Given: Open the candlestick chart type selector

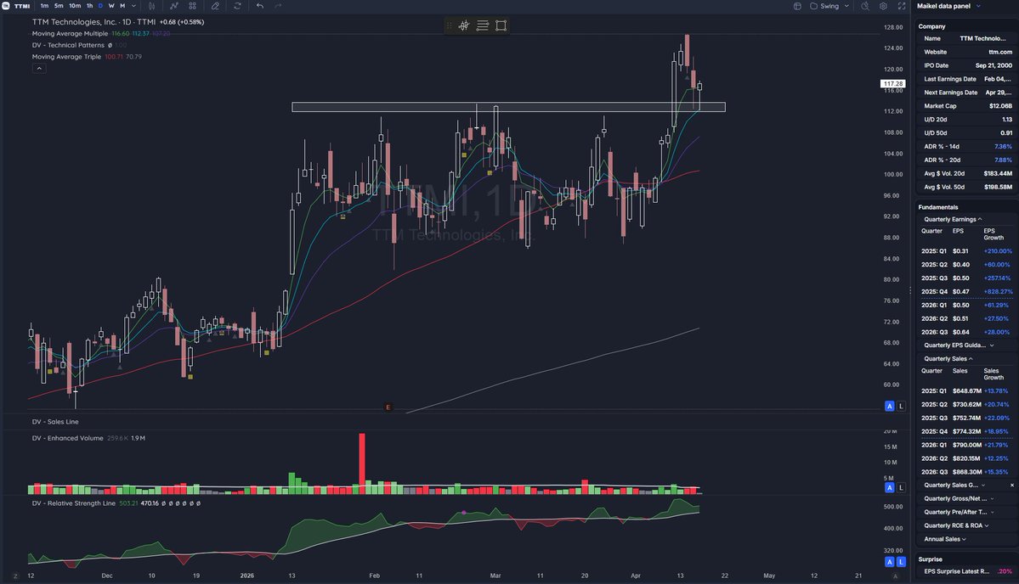Looking at the screenshot, I should (x=151, y=6).
